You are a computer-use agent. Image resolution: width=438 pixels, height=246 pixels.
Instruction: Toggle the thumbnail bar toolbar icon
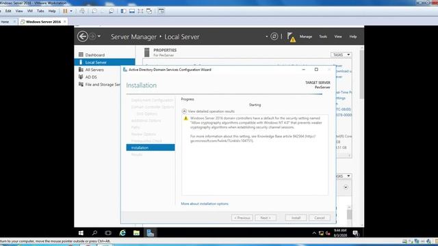(x=132, y=11)
